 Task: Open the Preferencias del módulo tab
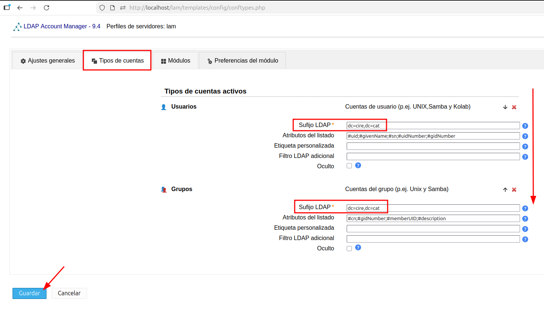[x=242, y=60]
